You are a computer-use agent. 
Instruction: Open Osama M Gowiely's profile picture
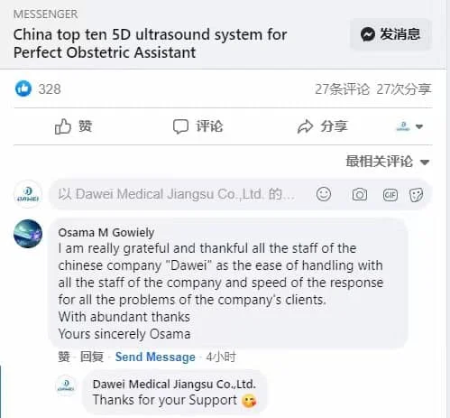pyautogui.click(x=28, y=234)
